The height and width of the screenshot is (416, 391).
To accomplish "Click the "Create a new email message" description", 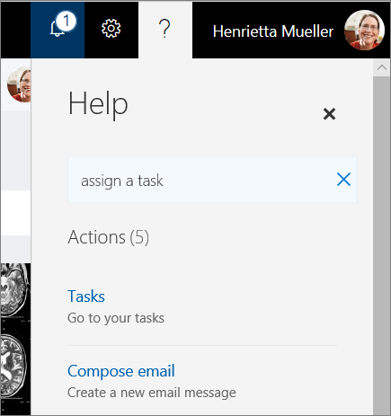I will [x=152, y=393].
